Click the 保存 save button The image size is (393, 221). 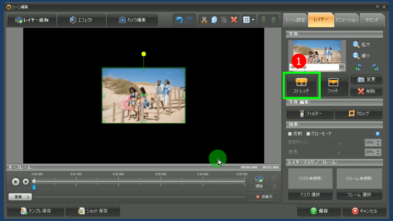click(x=319, y=211)
